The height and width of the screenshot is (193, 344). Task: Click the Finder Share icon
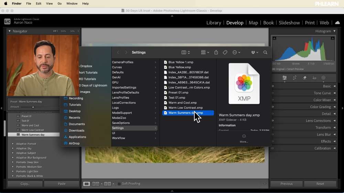tap(216, 52)
